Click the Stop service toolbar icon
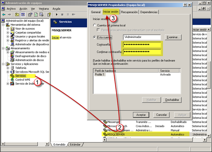This screenshot has width=212, height=152. 62,15
